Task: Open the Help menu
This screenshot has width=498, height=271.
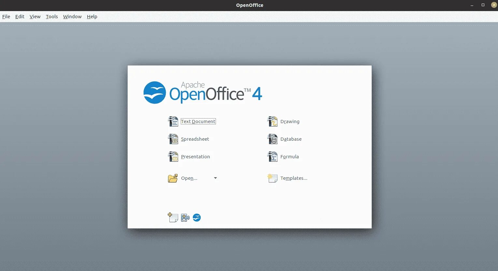Action: 92,17
